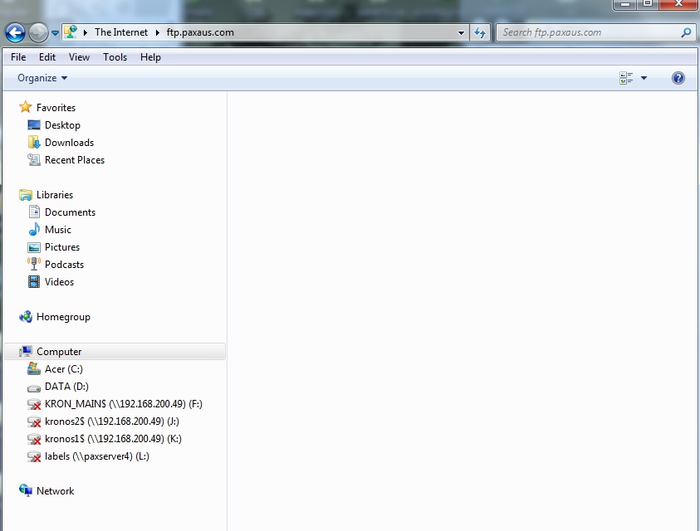Open the View menu

click(x=79, y=57)
